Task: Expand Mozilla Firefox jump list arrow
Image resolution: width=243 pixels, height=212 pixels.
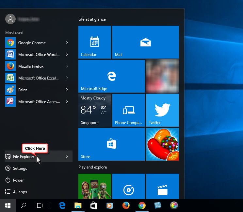Action: click(67, 66)
